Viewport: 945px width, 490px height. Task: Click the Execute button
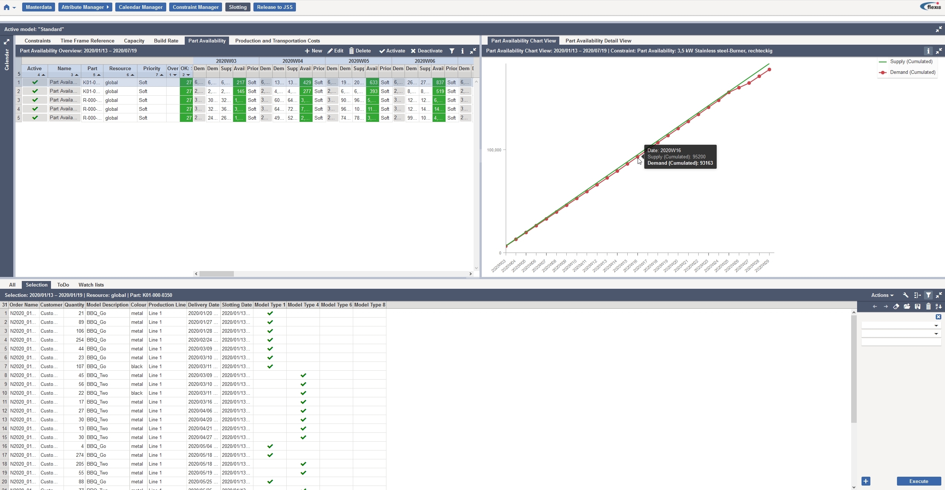click(x=918, y=481)
